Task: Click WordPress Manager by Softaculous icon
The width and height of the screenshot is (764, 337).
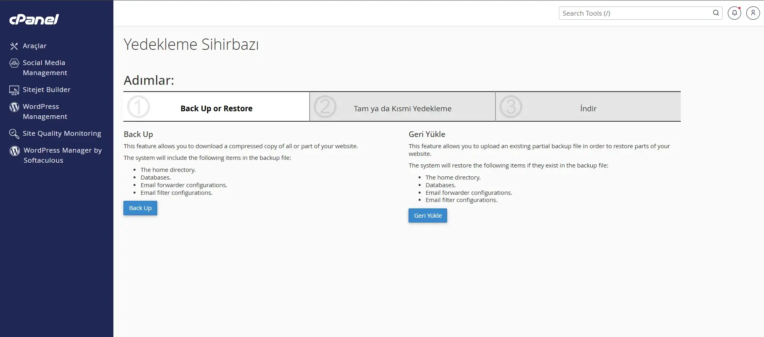Action: 14,151
